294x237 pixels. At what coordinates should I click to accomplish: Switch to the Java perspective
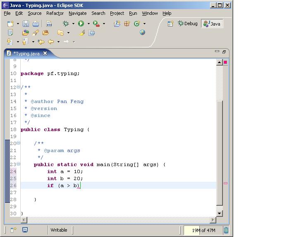coord(212,23)
